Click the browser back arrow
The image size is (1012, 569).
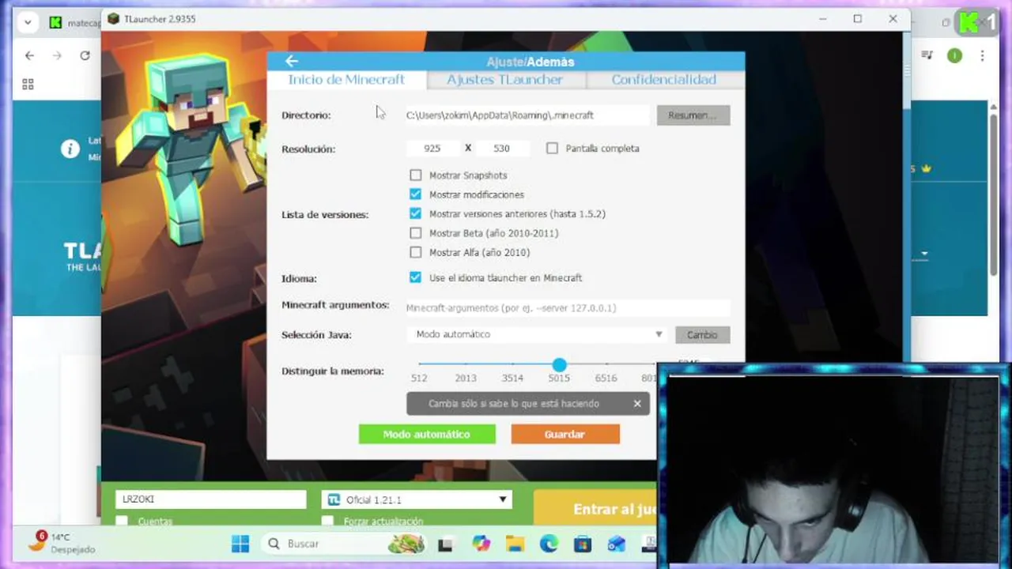coord(29,55)
